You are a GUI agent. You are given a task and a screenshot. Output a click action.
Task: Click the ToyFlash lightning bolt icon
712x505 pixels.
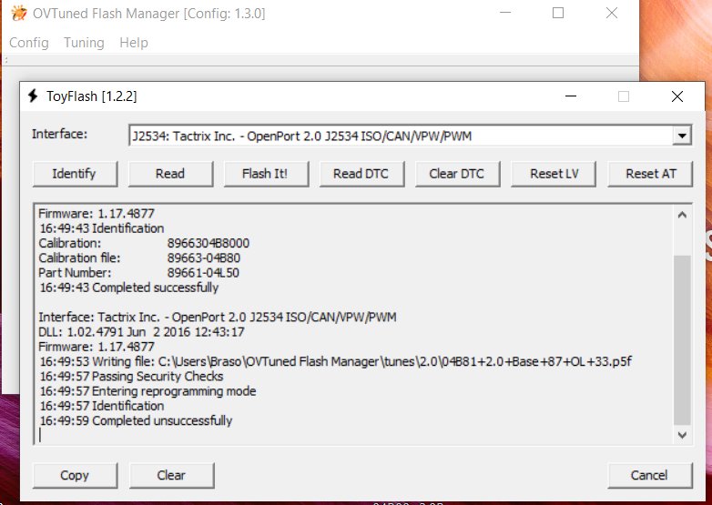pos(33,96)
